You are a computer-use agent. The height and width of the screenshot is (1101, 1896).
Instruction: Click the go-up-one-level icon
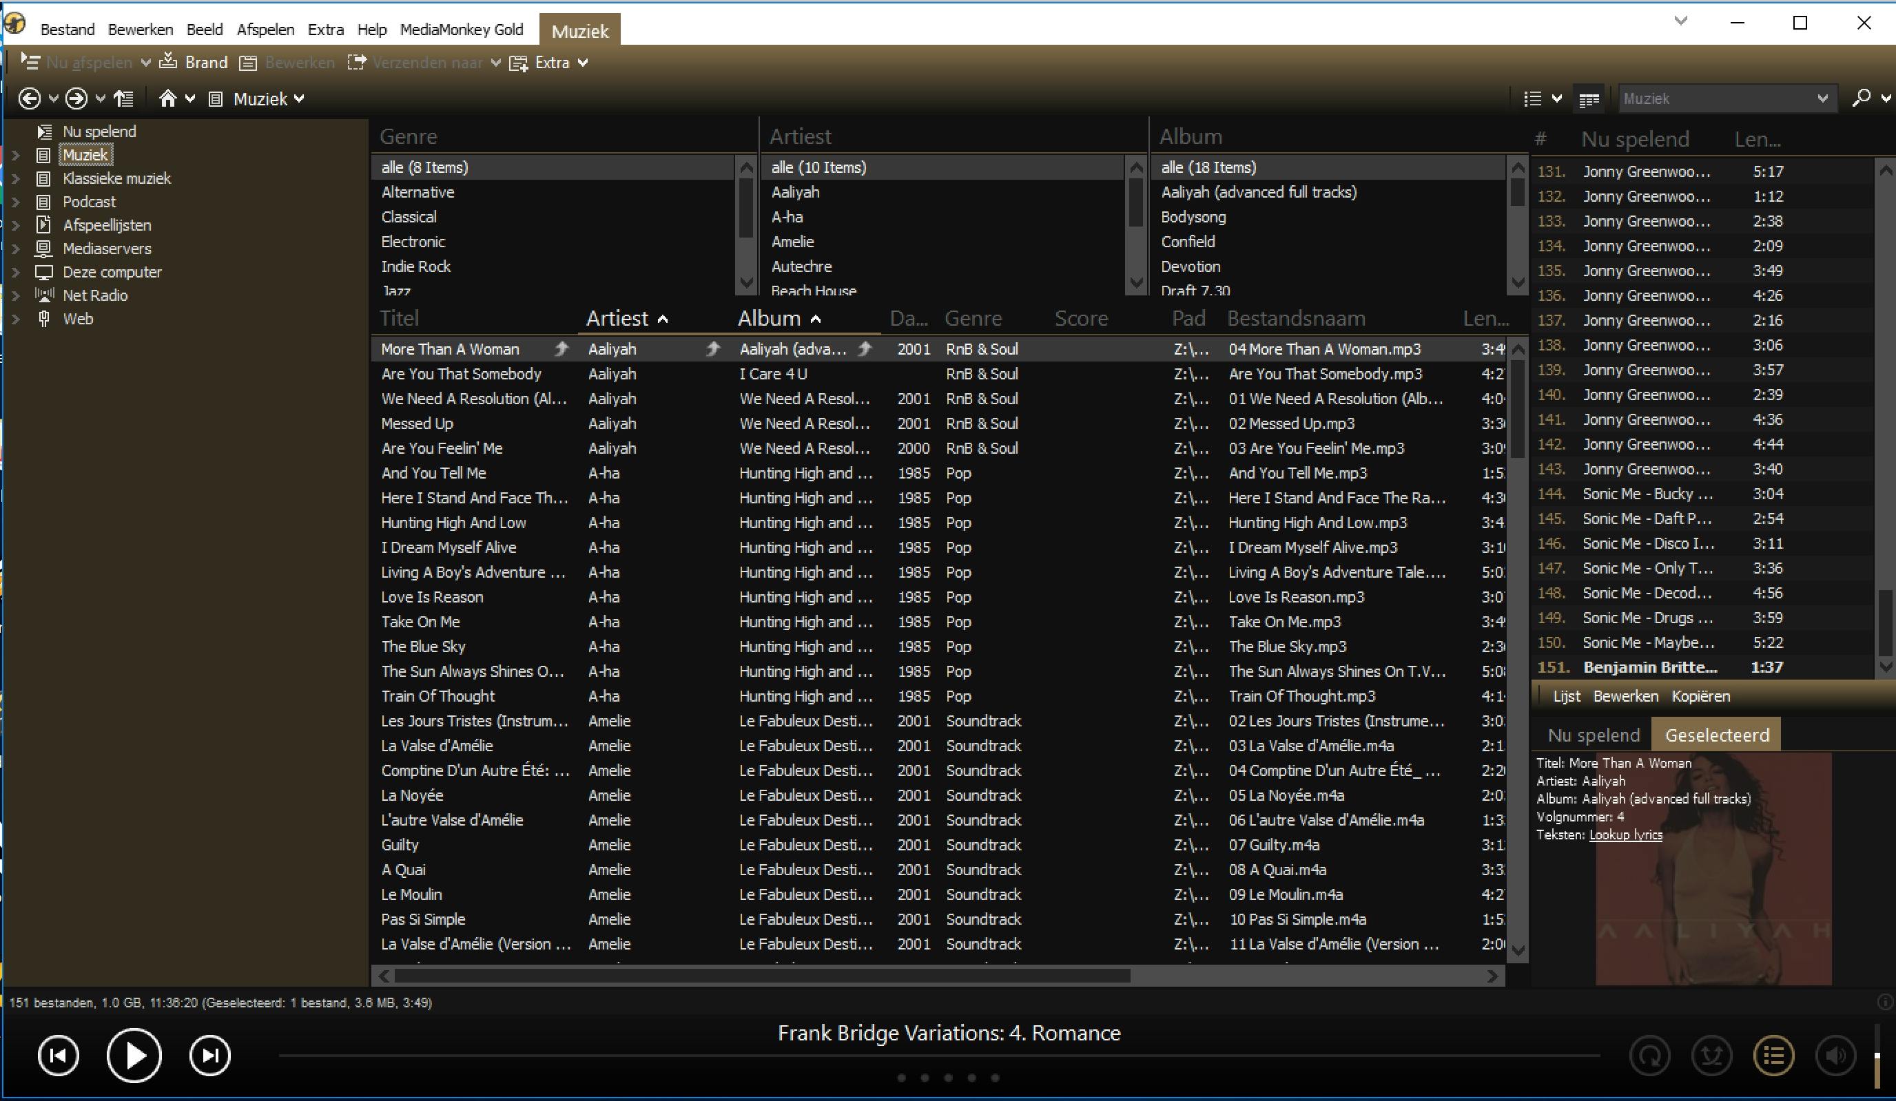[x=123, y=98]
